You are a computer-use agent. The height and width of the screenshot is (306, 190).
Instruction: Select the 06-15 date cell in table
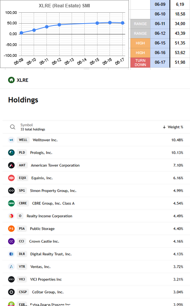[x=160, y=43]
